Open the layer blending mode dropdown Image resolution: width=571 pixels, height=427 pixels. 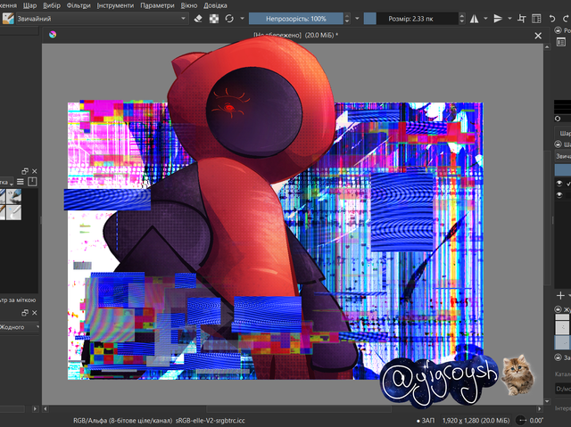tap(563, 156)
